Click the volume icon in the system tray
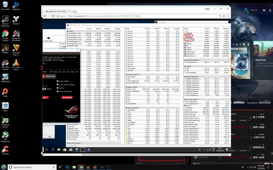Screen dimensions: 273x170 coord(254,167)
